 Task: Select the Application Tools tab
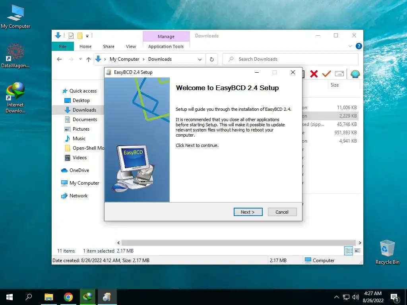coord(166,46)
